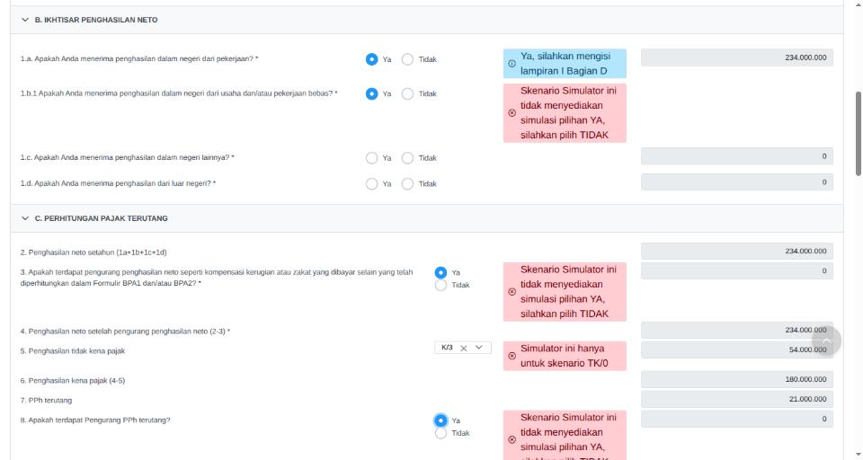Click the question 8 pengurang PPh amount field
The height and width of the screenshot is (460, 863).
[737, 420]
